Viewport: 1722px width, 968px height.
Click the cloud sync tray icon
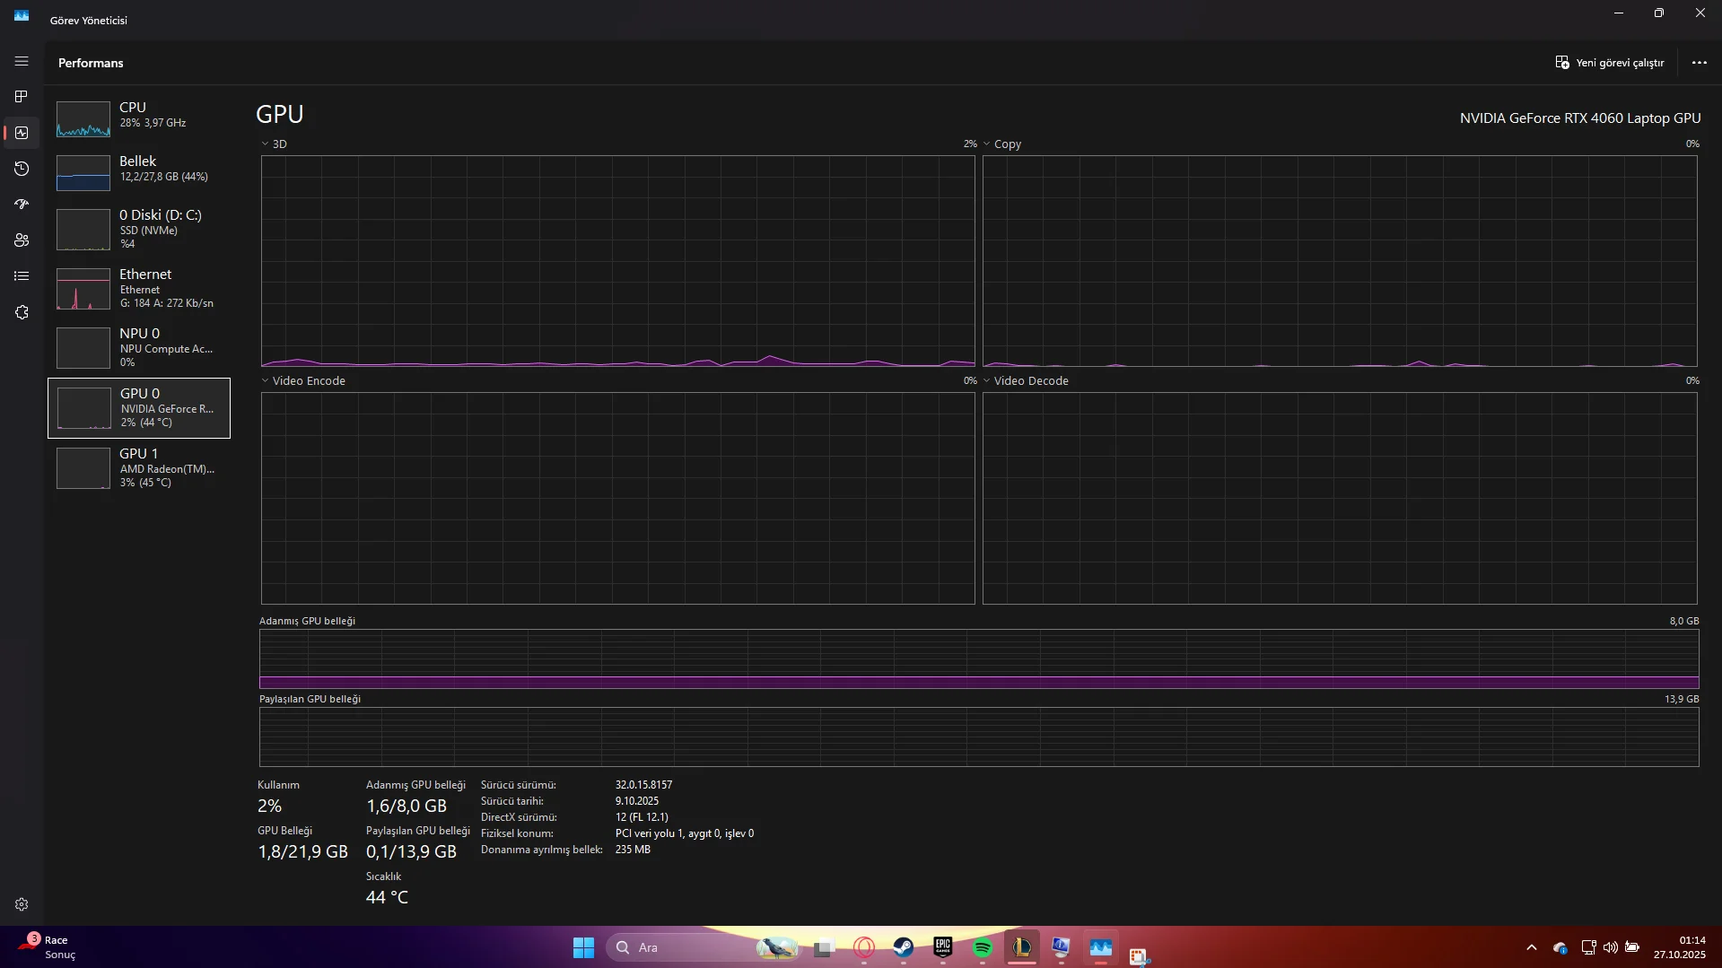pyautogui.click(x=1560, y=947)
